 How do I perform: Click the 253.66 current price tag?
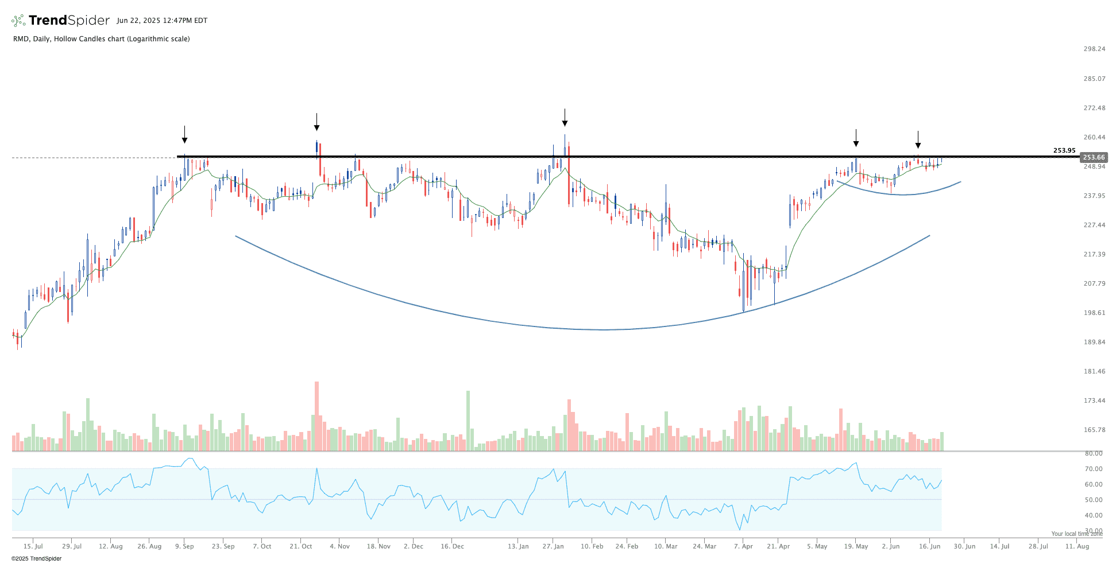(1093, 157)
